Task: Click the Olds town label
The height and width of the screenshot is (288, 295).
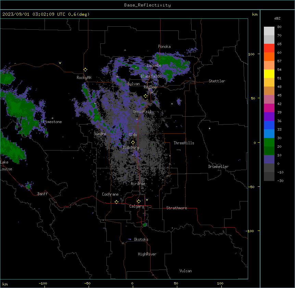Action: tap(133, 135)
